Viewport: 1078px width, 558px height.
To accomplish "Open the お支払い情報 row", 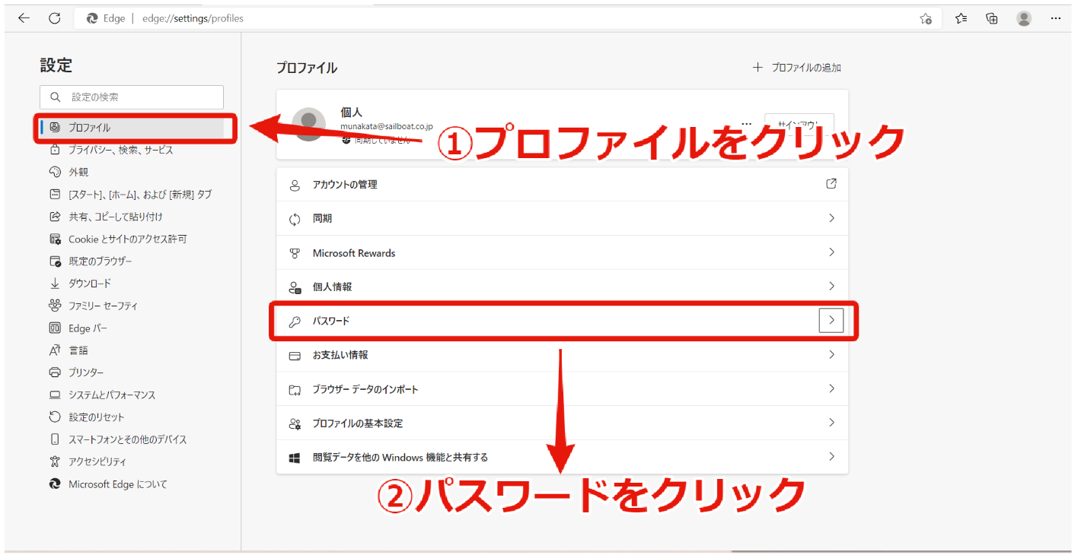I will point(562,355).
